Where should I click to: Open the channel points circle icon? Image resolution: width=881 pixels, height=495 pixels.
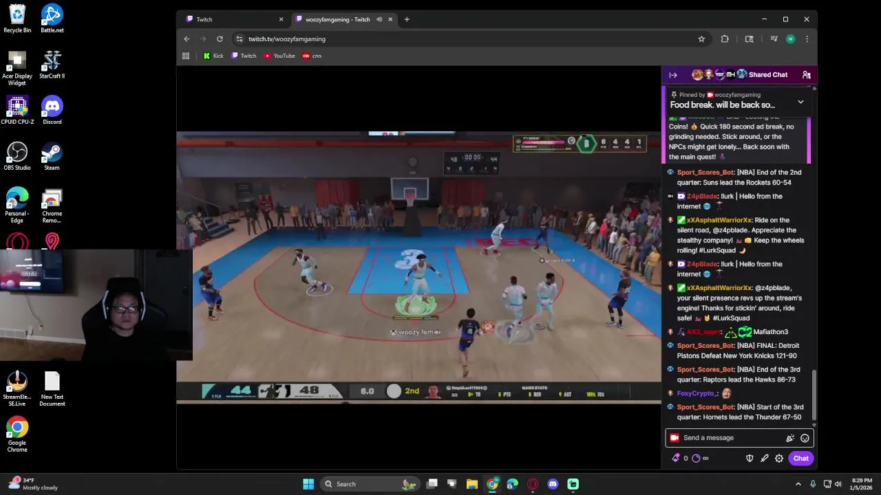(x=696, y=458)
